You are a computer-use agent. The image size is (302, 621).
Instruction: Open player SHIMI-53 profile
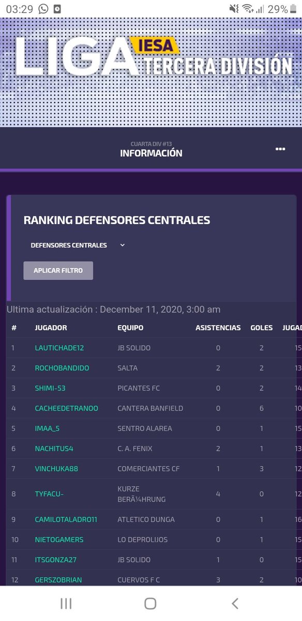tap(50, 388)
